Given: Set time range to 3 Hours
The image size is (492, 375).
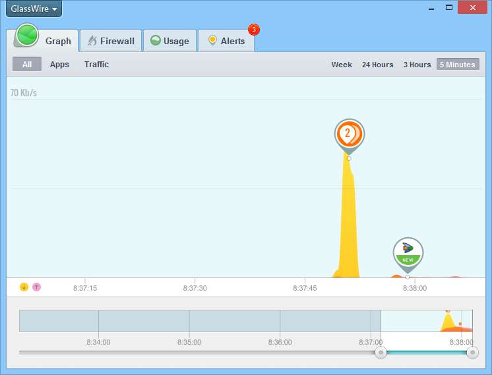Looking at the screenshot, I should click(417, 65).
